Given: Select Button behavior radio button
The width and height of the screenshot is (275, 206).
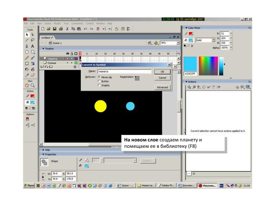Looking at the screenshot, I should [x=99, y=81].
